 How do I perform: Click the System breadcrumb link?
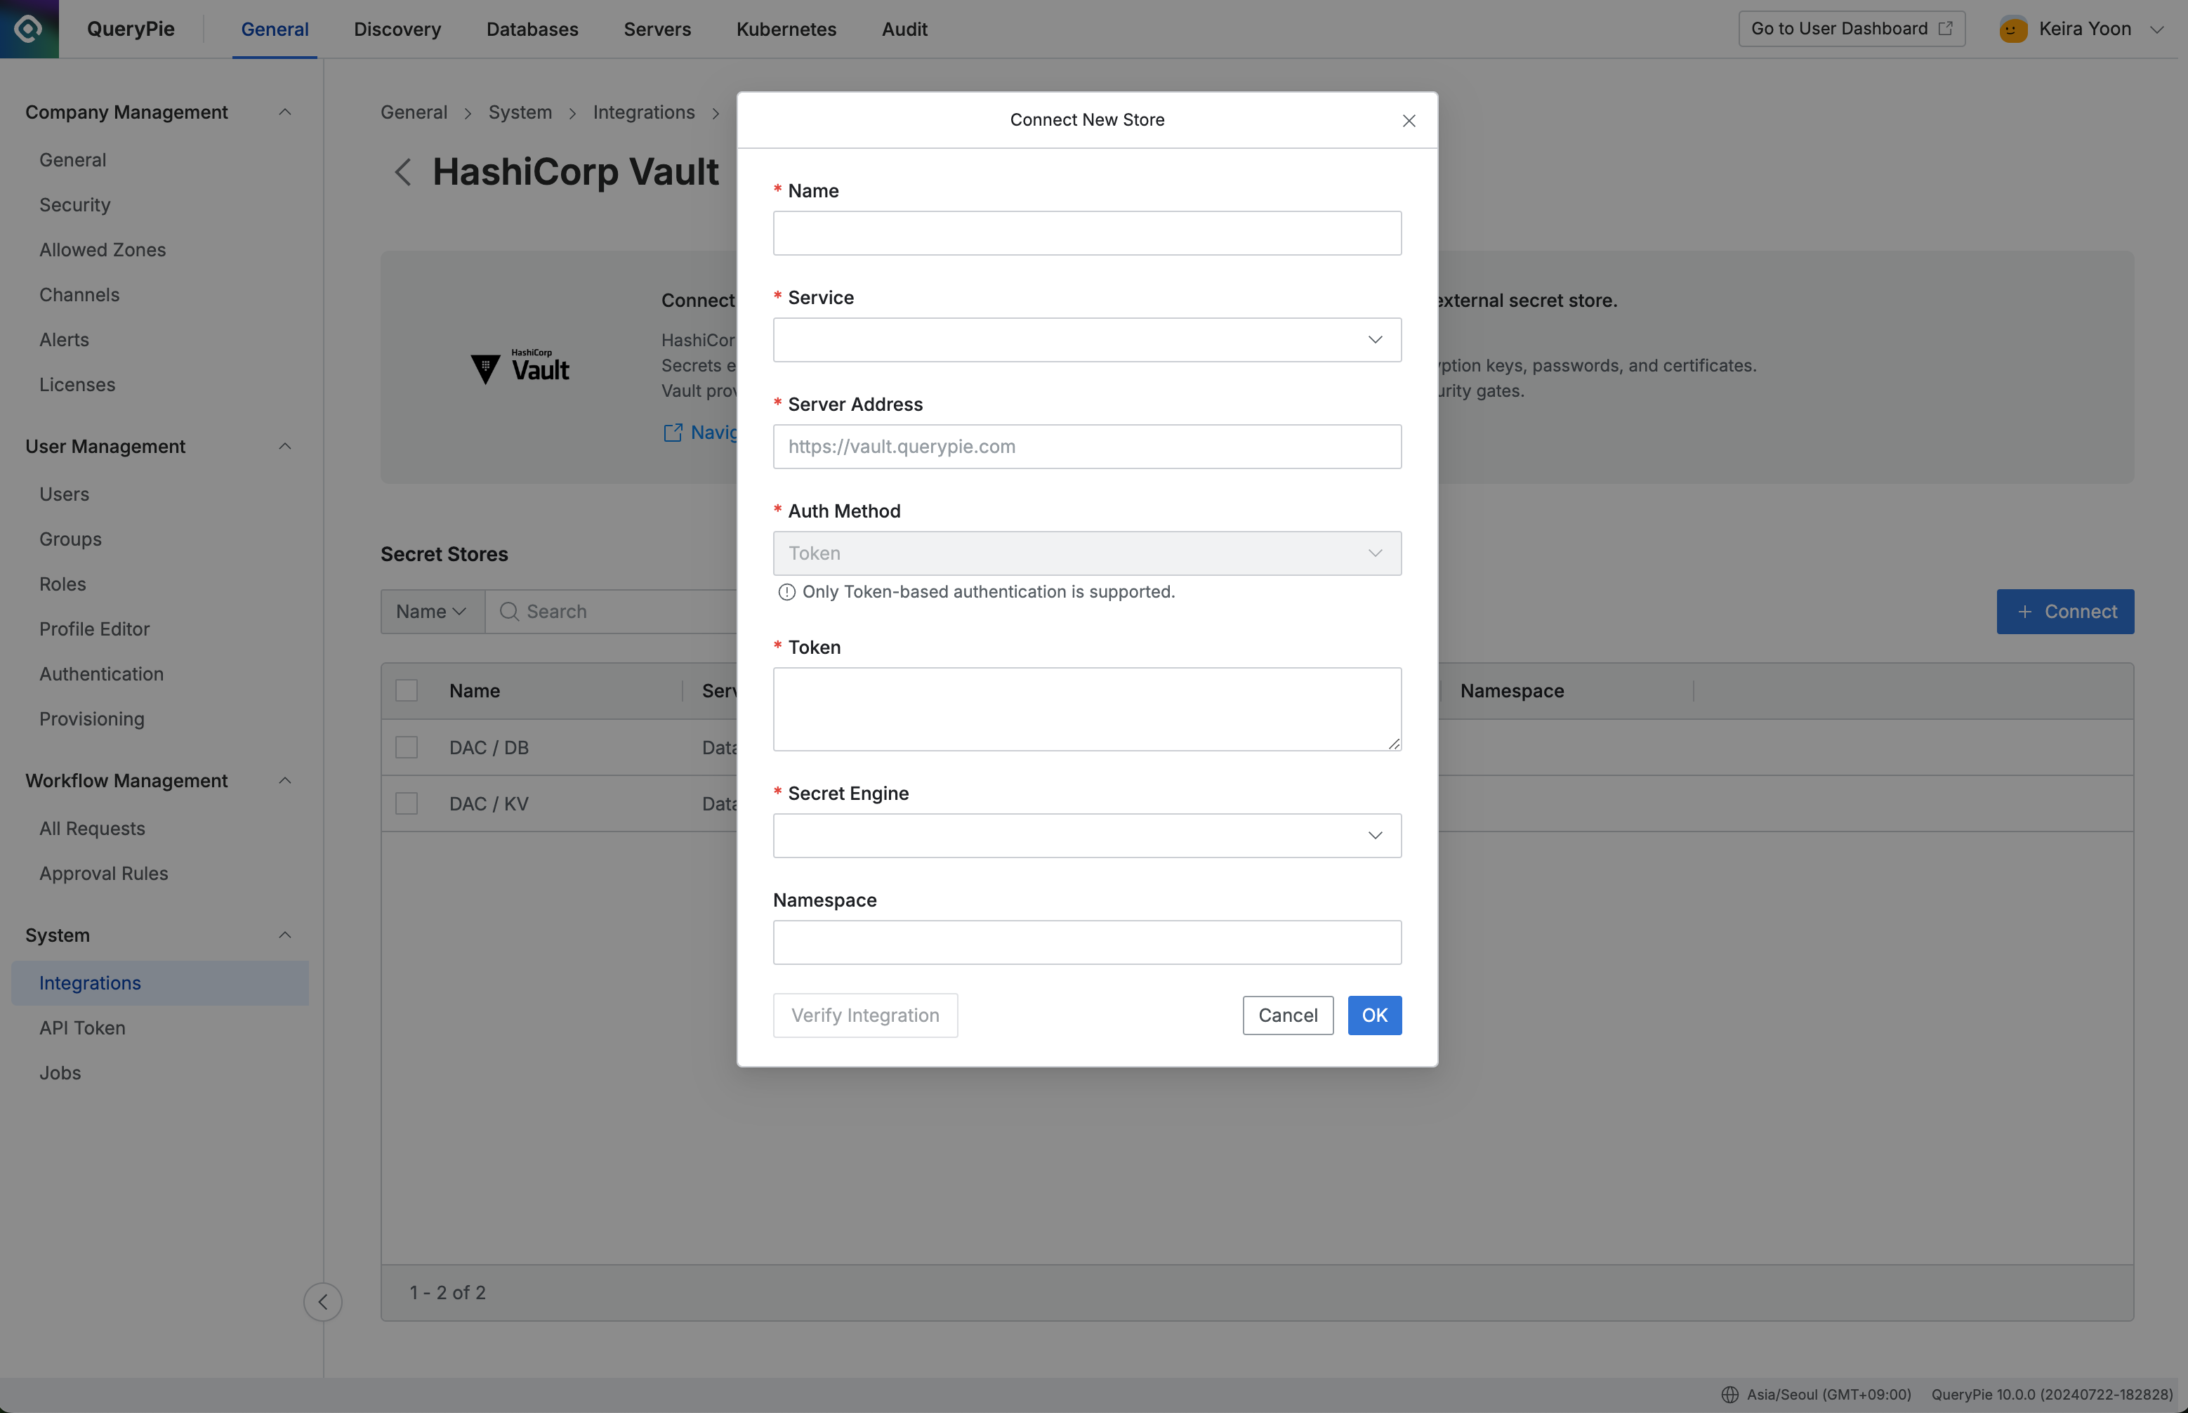(x=519, y=112)
